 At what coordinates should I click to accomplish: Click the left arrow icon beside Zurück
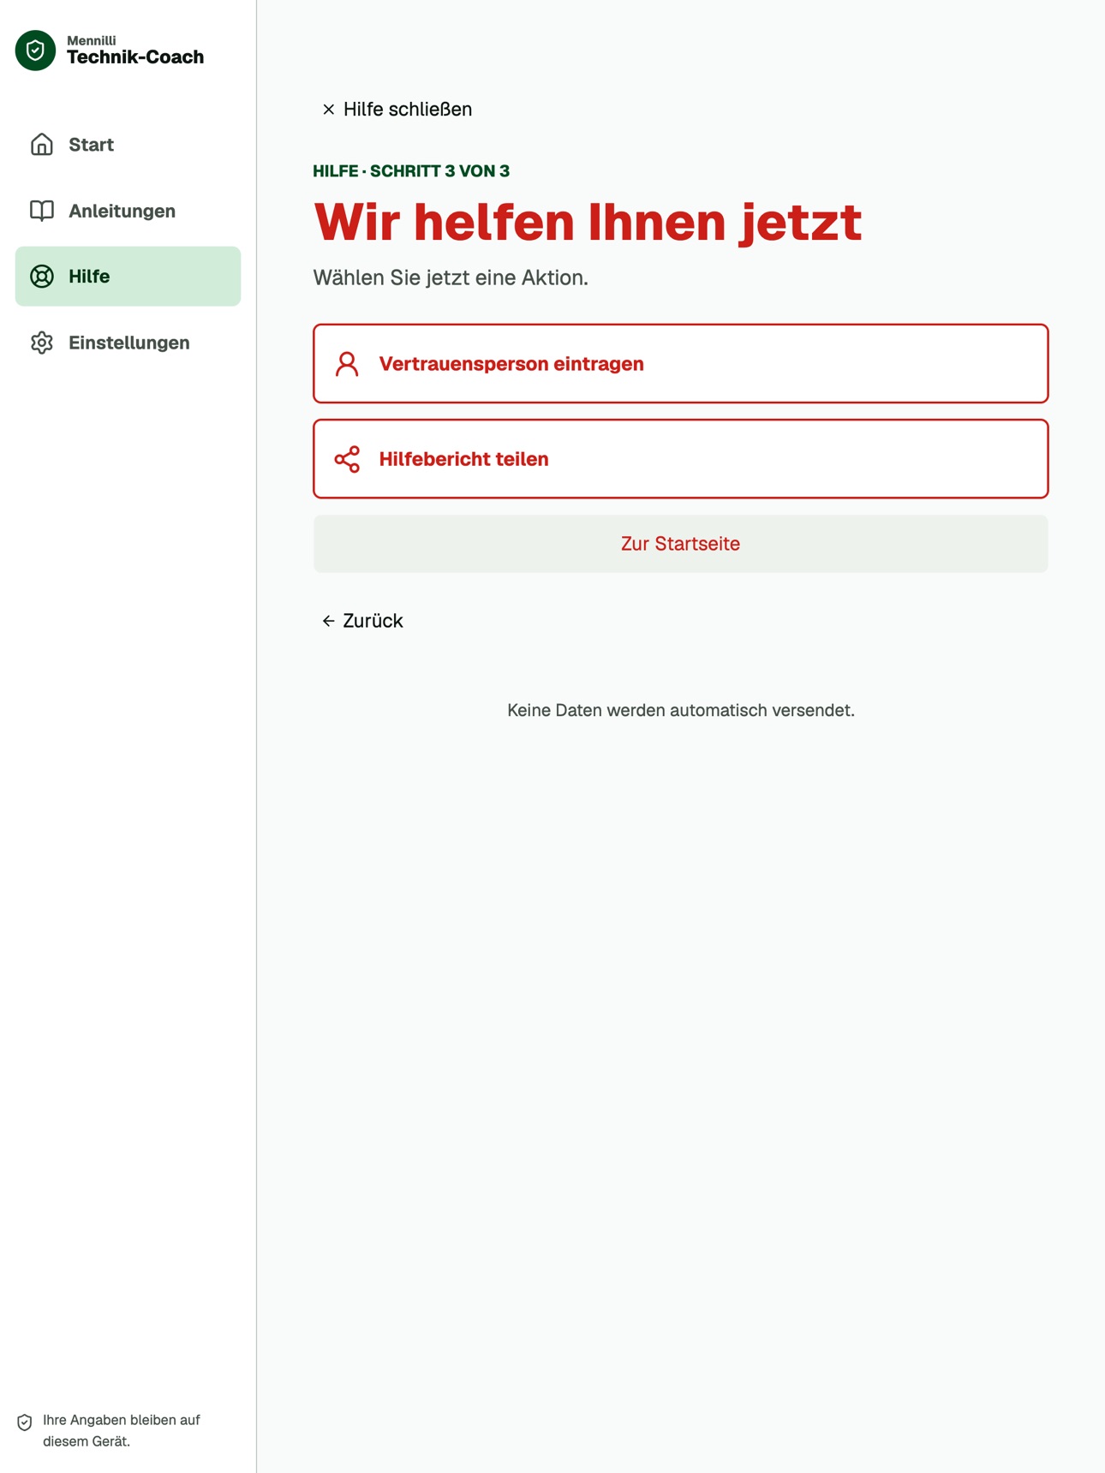(x=328, y=621)
